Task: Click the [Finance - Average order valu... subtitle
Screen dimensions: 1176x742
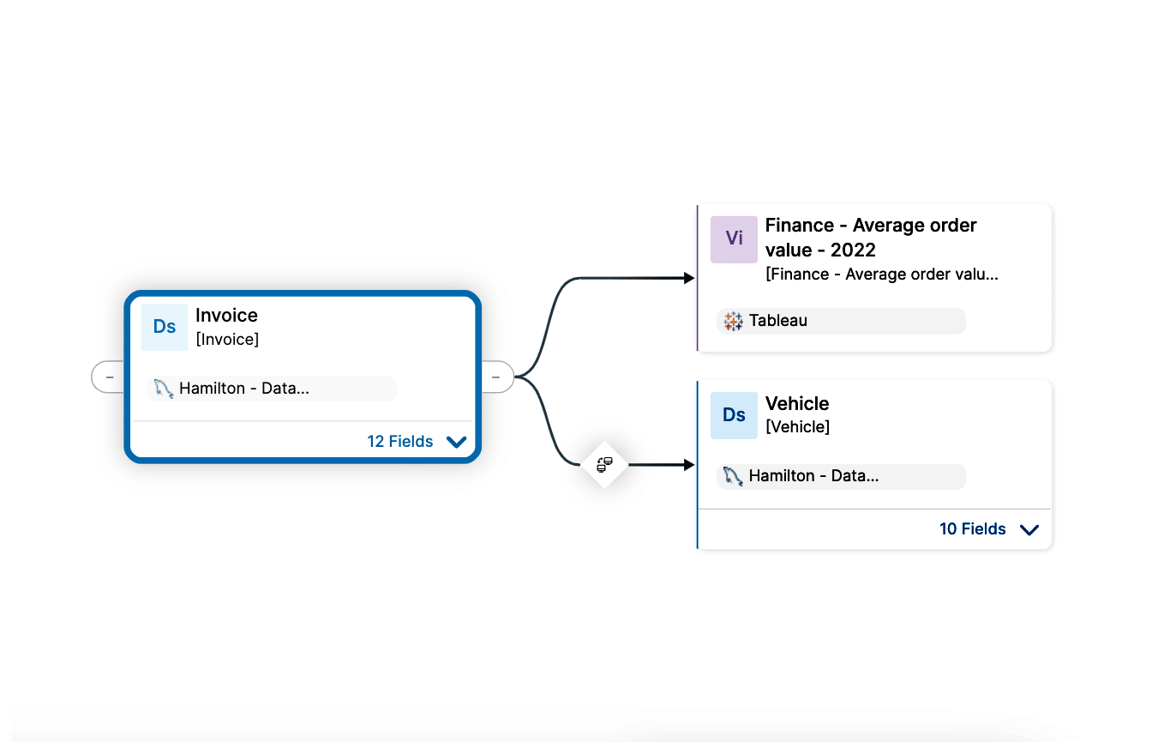Action: 882,274
